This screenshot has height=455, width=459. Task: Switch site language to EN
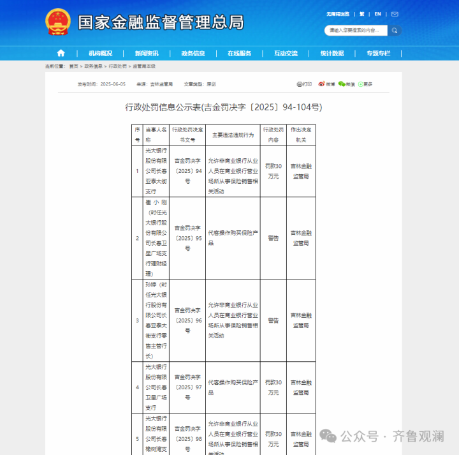click(377, 14)
